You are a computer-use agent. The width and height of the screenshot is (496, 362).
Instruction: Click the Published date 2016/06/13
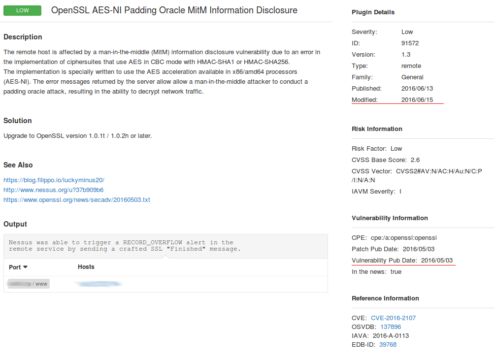pos(417,89)
